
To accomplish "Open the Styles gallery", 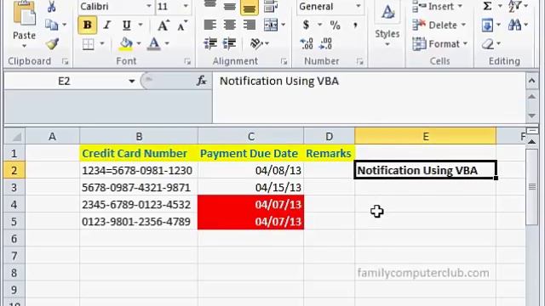I will (387, 24).
